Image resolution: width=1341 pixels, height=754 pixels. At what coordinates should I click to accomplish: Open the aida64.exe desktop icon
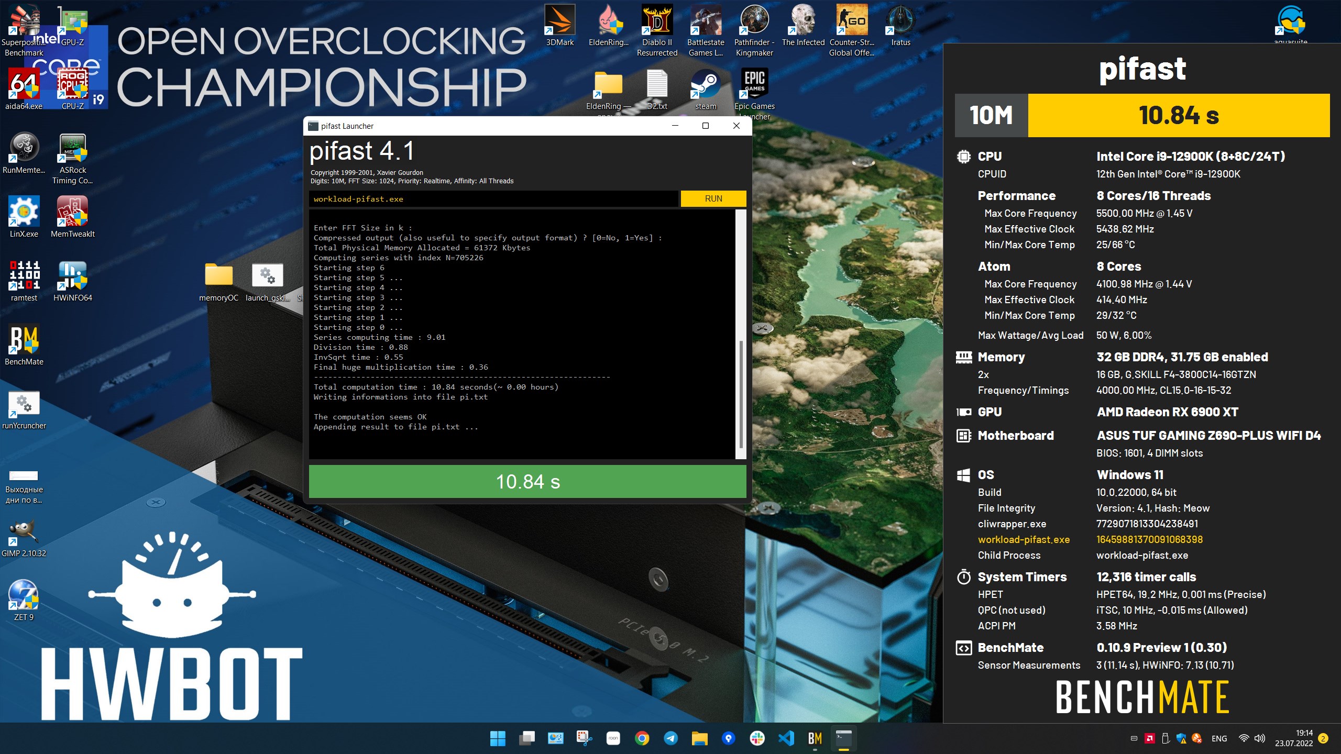tap(24, 89)
